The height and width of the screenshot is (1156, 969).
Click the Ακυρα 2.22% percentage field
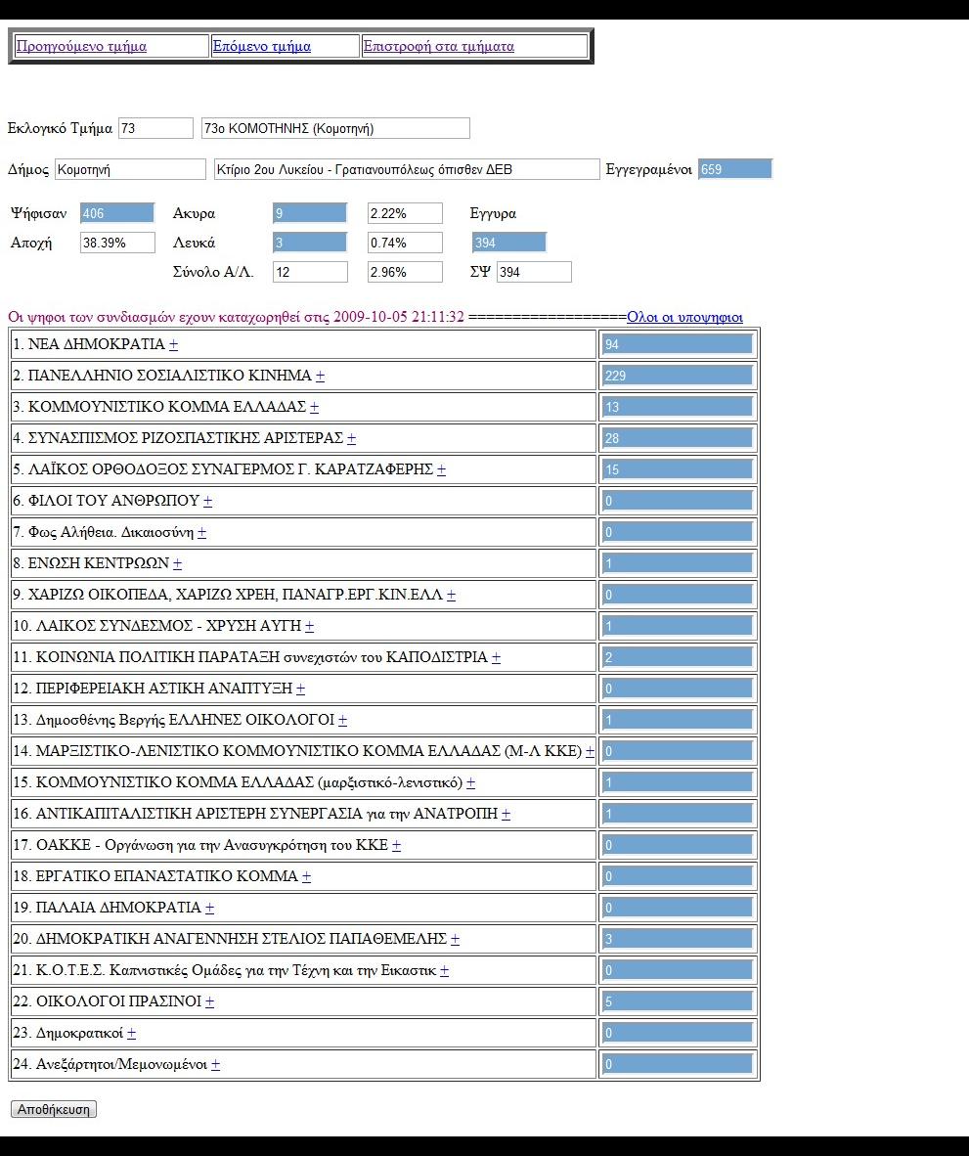click(x=405, y=214)
